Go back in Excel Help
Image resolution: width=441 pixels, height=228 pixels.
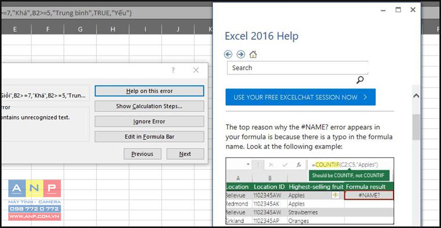[228, 55]
